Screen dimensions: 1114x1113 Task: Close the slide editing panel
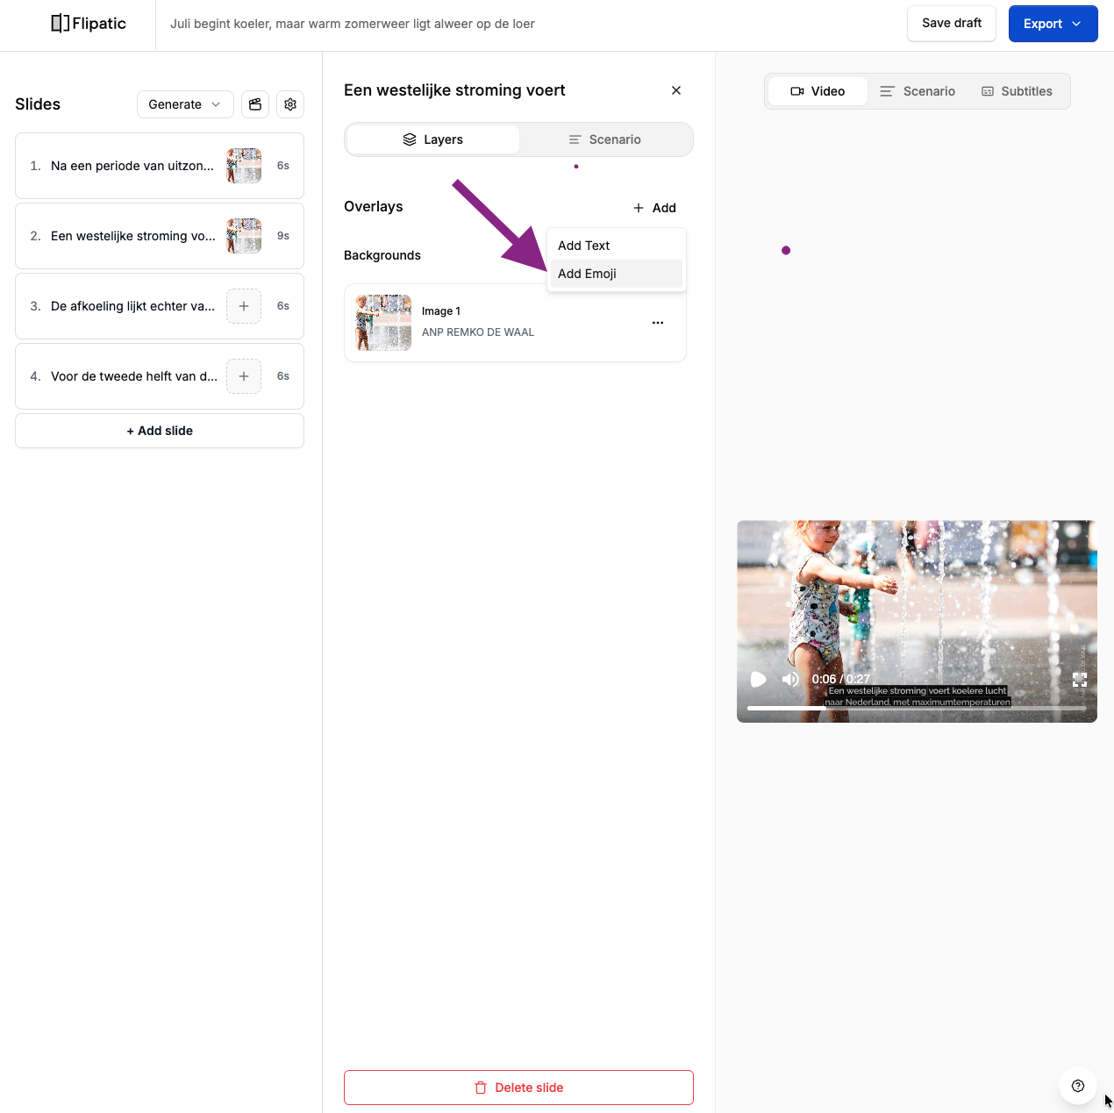click(676, 90)
